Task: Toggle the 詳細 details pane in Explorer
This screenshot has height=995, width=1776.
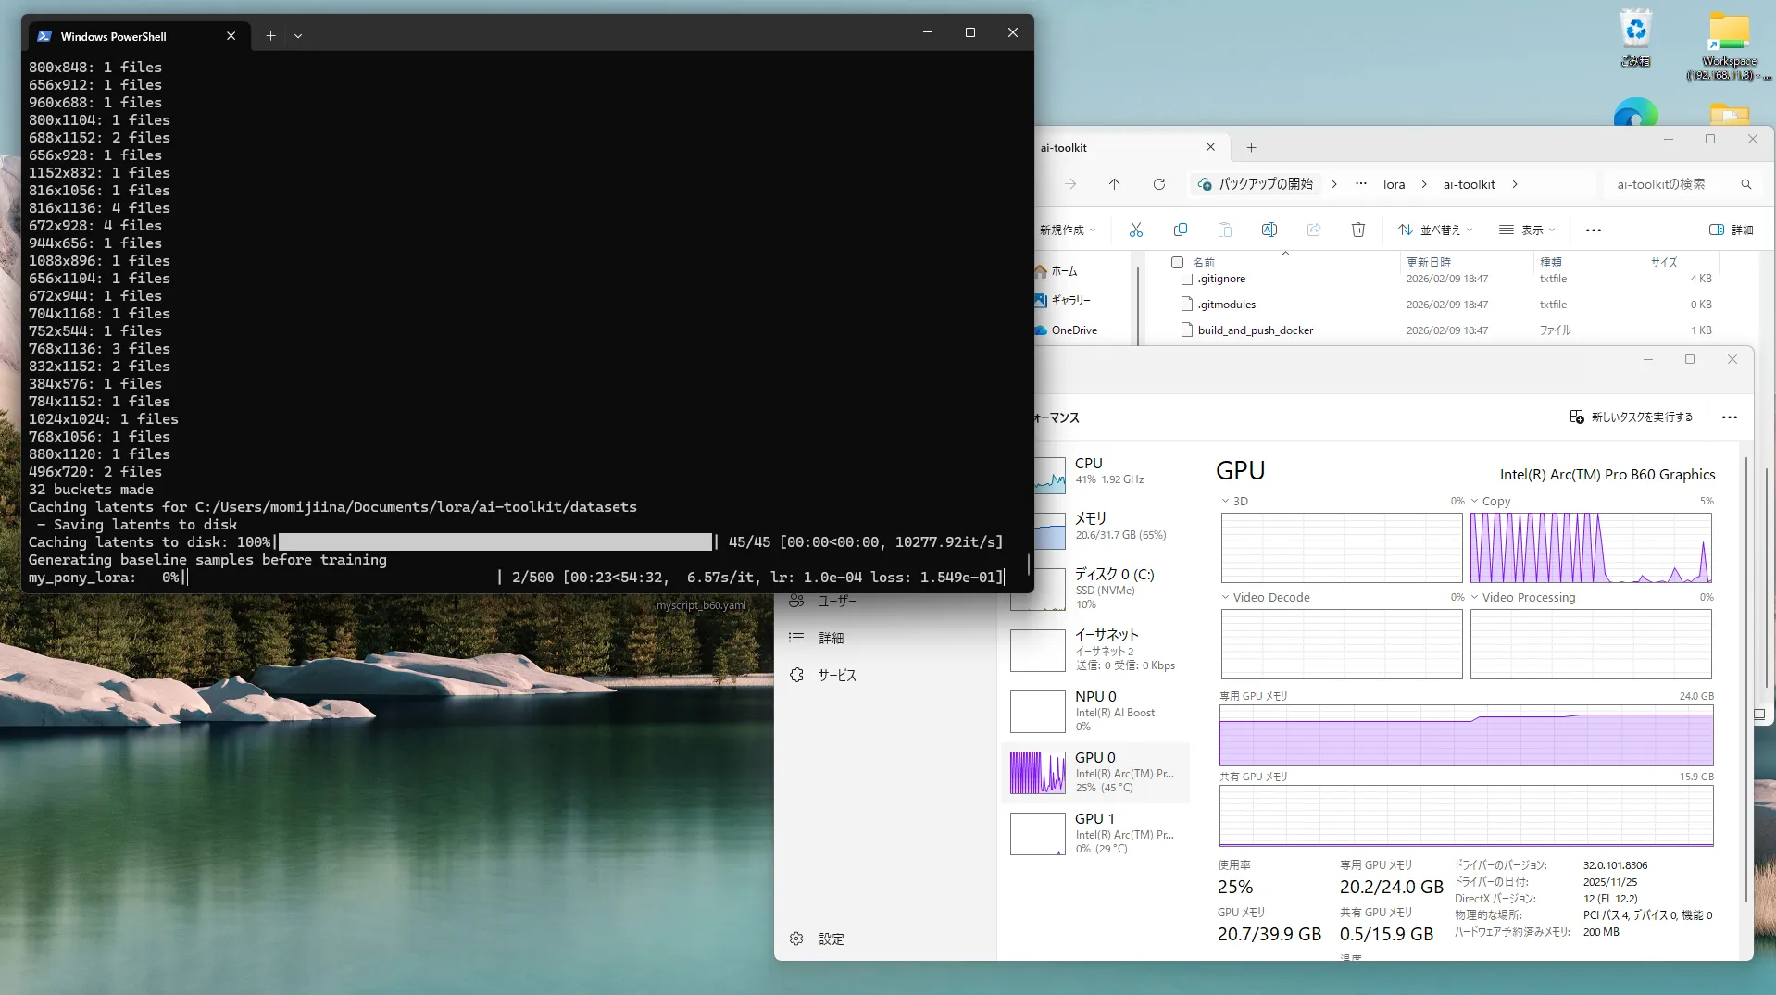Action: coord(1731,230)
